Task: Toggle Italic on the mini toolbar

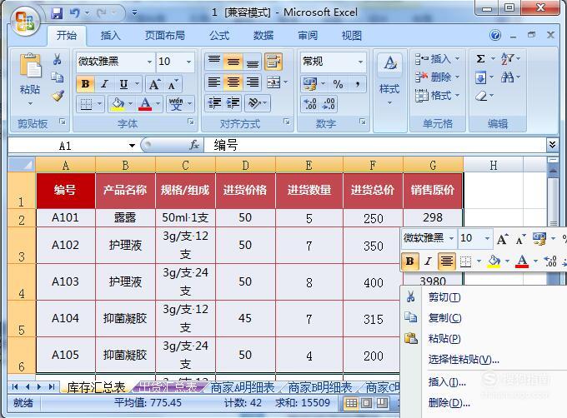Action: coord(428,261)
